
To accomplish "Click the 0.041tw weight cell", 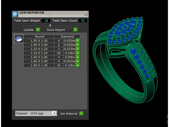I will coord(70,61).
